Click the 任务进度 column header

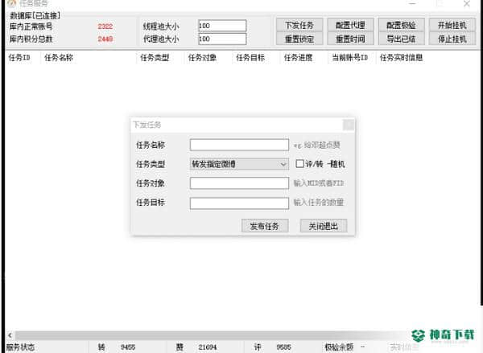298,58
